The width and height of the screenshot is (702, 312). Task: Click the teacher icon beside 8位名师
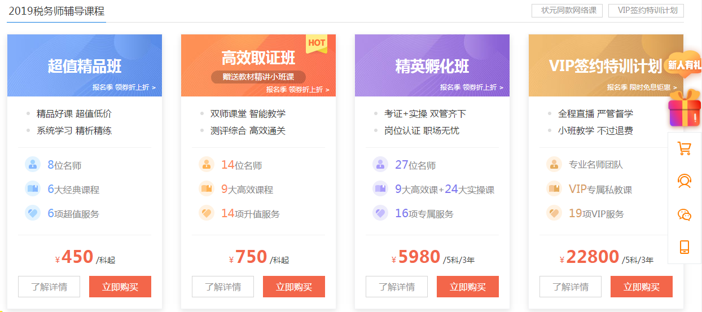tap(33, 165)
